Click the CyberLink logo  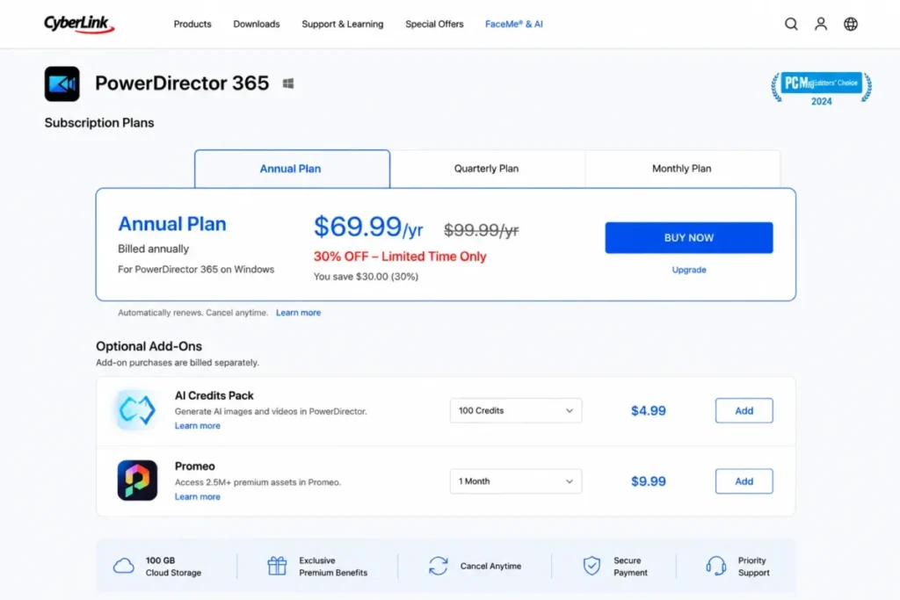point(79,24)
